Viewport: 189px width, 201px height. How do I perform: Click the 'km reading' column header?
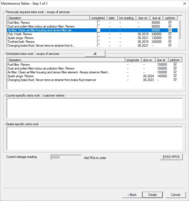coord(126,18)
